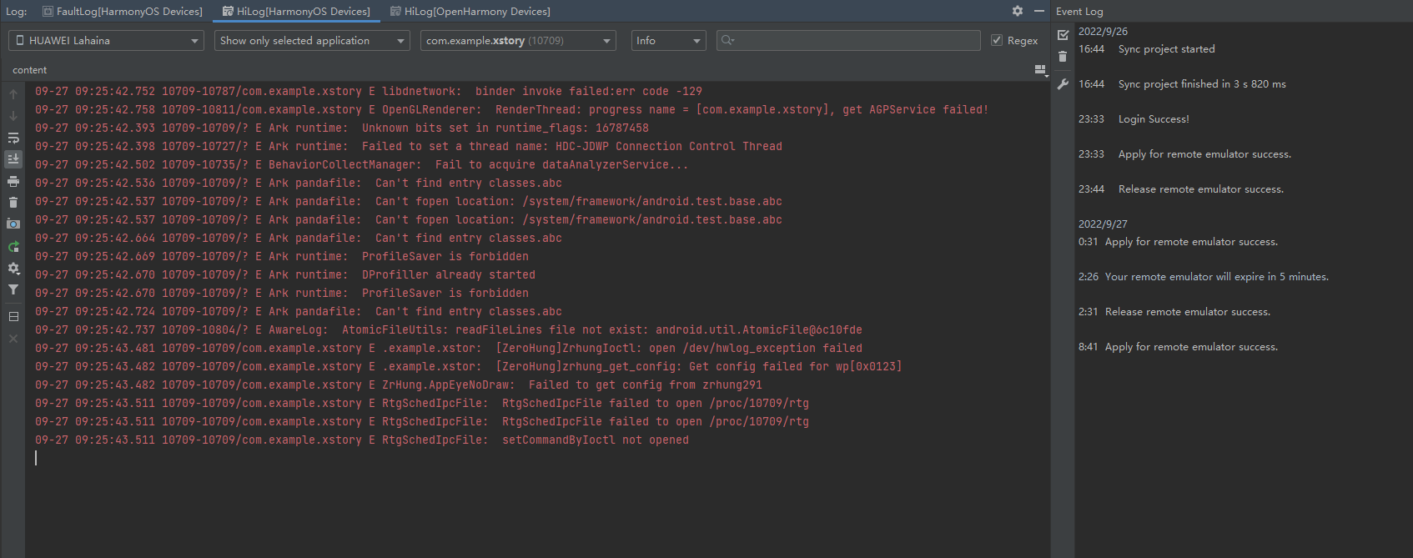Click the funnel filter icon

(13, 289)
